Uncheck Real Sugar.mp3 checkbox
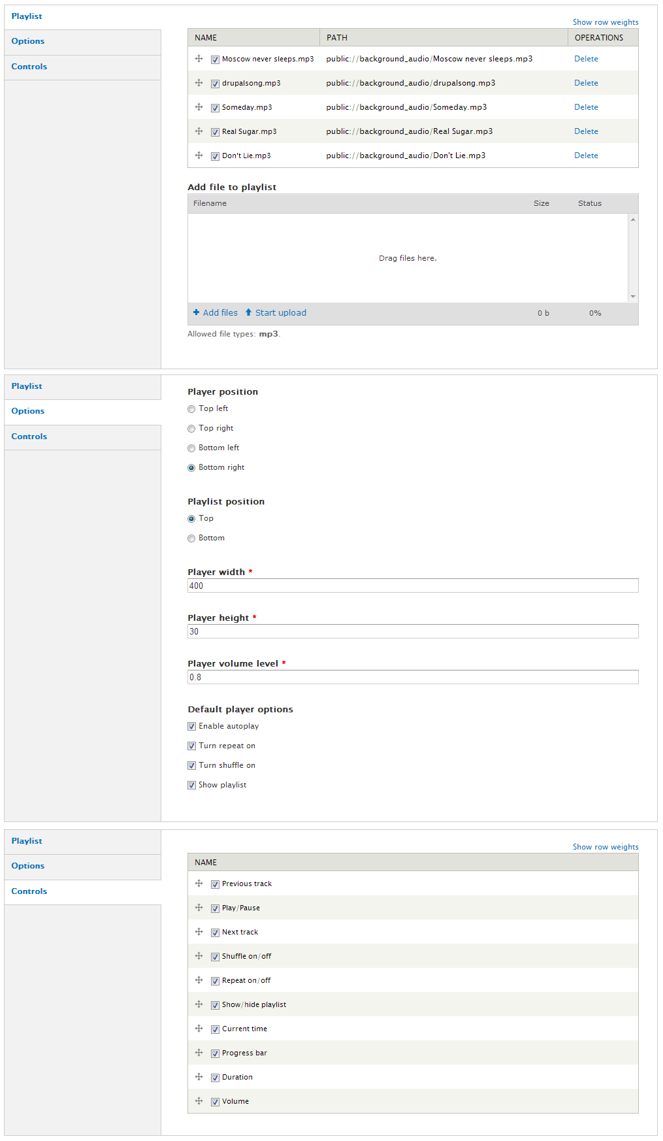 coord(215,132)
